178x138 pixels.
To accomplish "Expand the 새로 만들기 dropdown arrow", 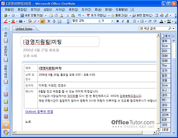I will 46,15.
